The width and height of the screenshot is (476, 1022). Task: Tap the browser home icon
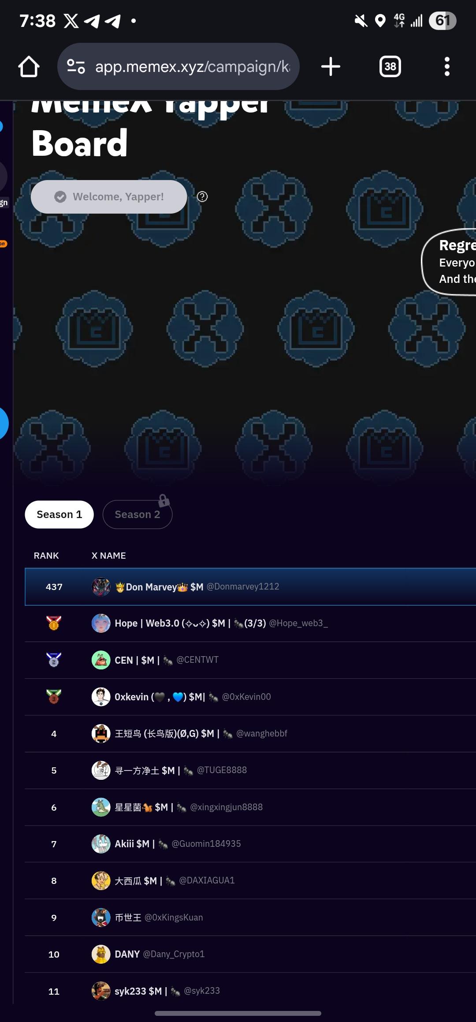pyautogui.click(x=29, y=67)
